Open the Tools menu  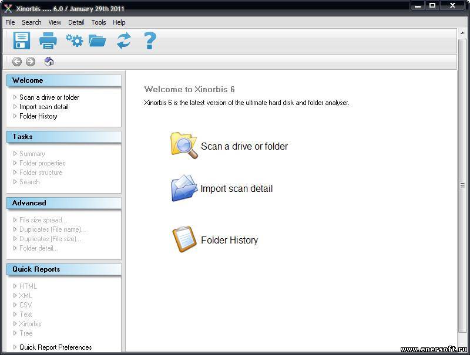(99, 22)
